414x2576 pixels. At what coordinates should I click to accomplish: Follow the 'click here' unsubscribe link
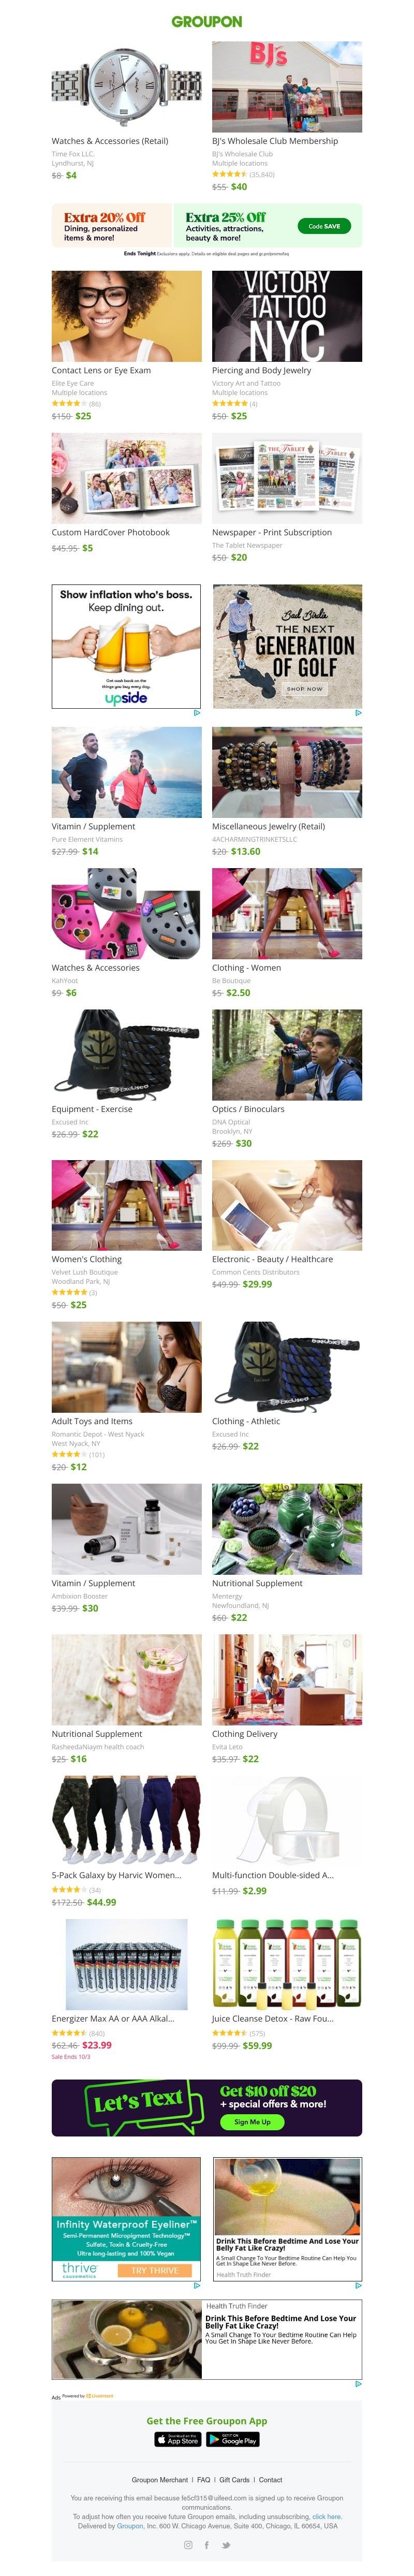[326, 2516]
